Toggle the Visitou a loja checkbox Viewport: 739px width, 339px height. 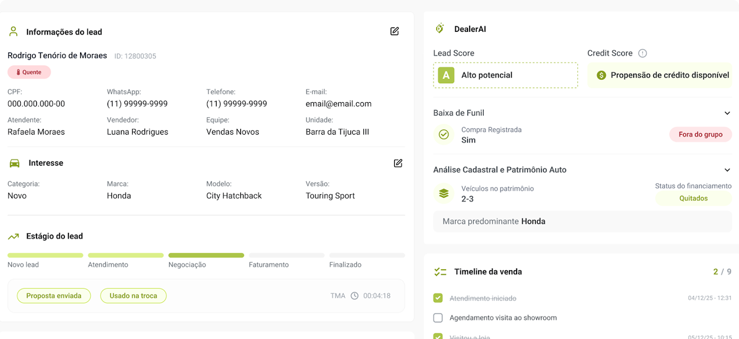(438, 336)
